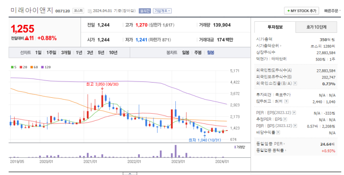Image resolution: width=344 pixels, height=175 pixels.
Task: Click the +0.88% change value
Action: [x=47, y=38]
